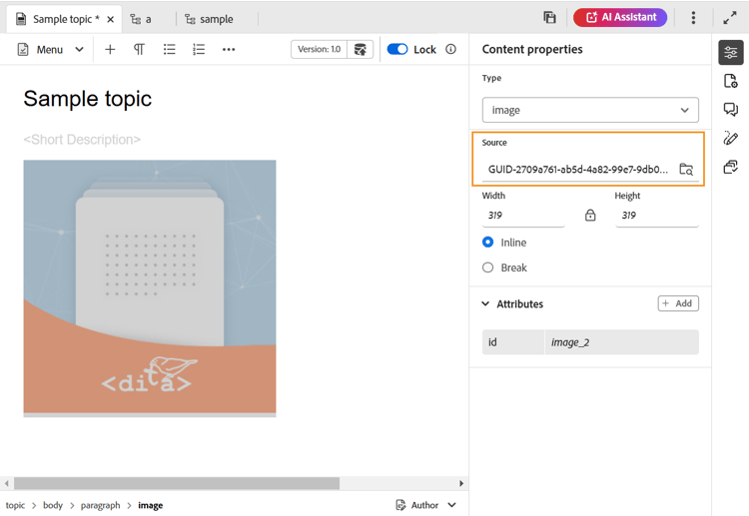This screenshot has height=516, width=749.
Task: Click the scrollbar left arrow
Action: pyautogui.click(x=7, y=483)
